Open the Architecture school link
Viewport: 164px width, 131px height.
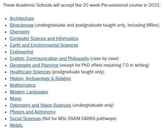pos(22,19)
